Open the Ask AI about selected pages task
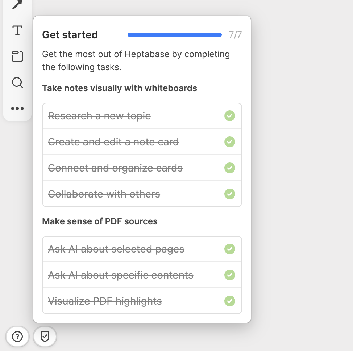Image resolution: width=353 pixels, height=351 pixels. [116, 249]
